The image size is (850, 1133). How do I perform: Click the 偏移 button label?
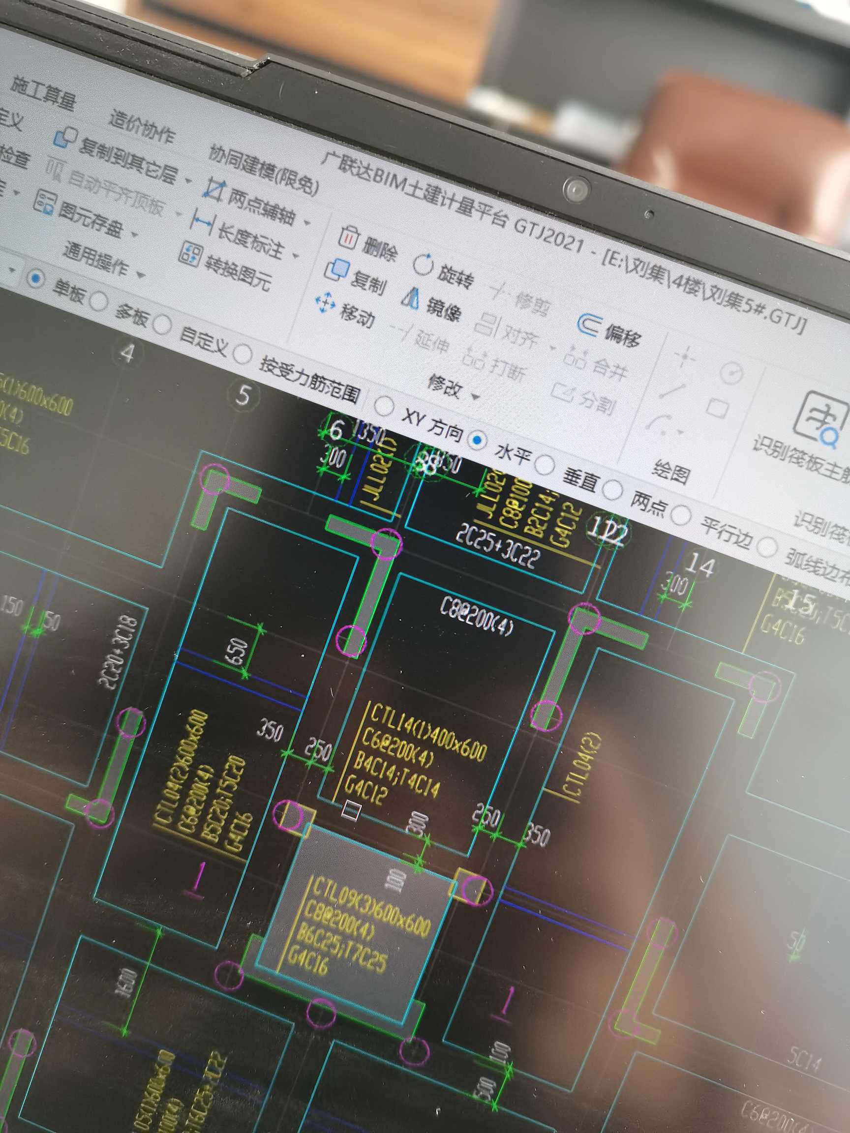tap(623, 335)
